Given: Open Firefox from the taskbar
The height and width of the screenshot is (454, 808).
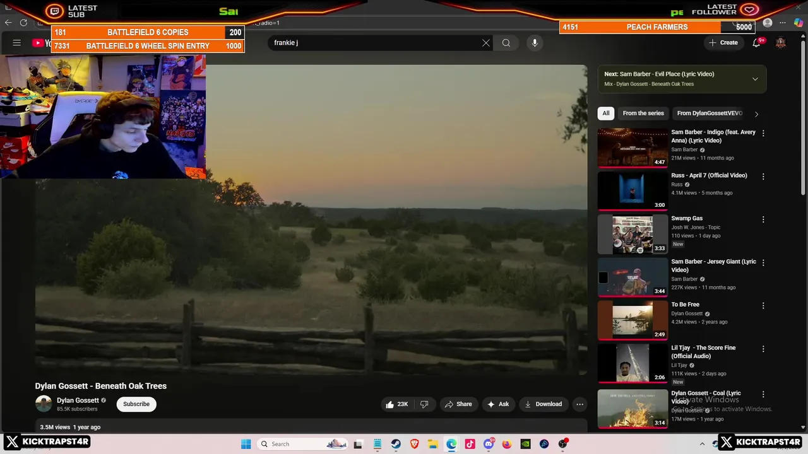Looking at the screenshot, I should pos(507,444).
